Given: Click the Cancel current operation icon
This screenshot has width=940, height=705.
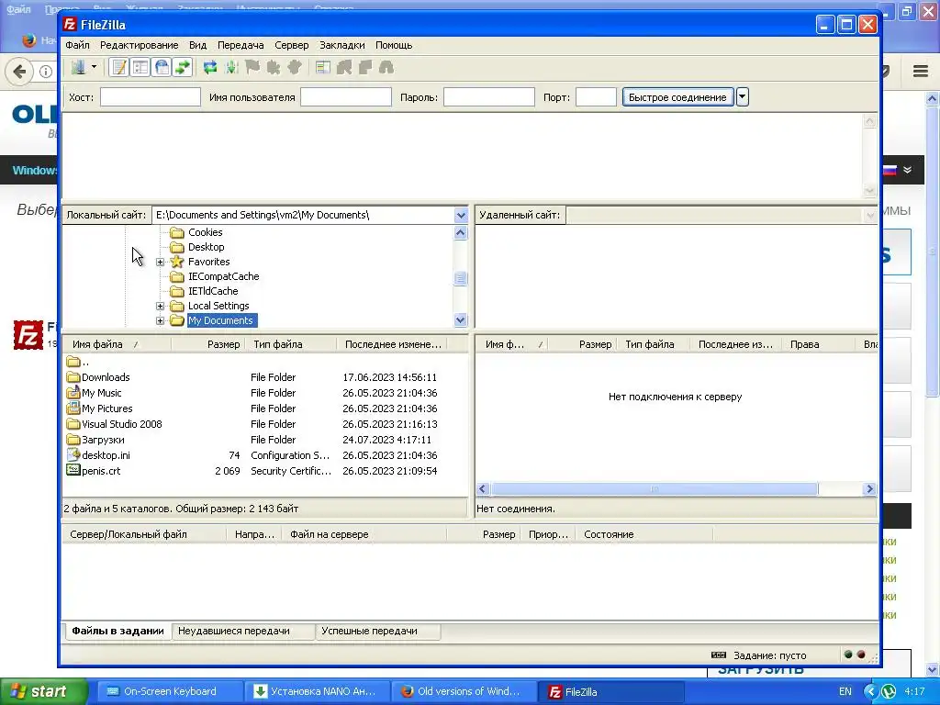Looking at the screenshot, I should point(252,67).
